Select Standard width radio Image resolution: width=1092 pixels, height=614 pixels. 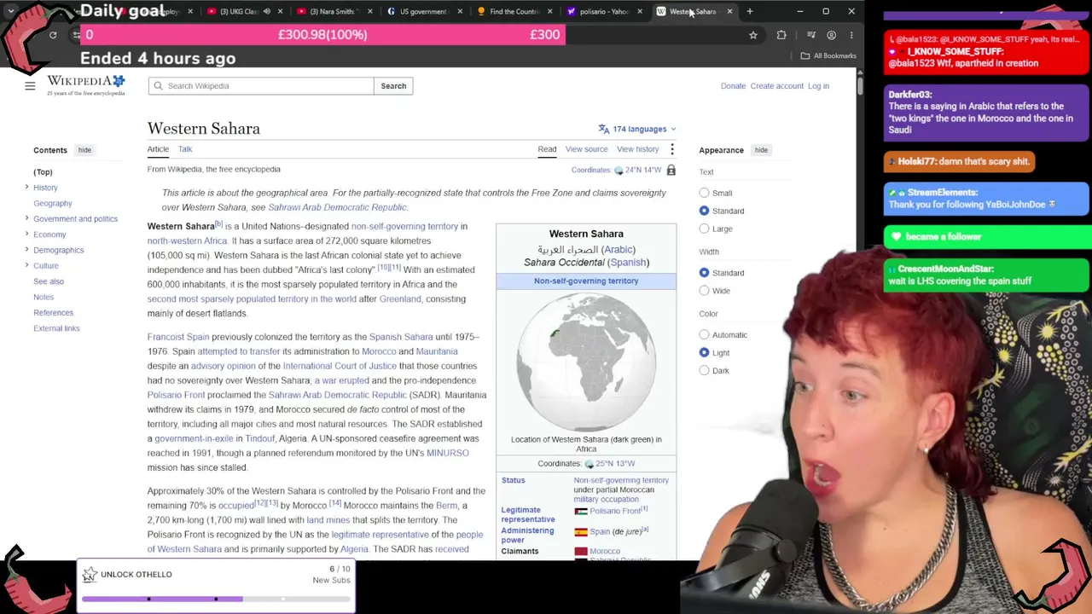705,273
